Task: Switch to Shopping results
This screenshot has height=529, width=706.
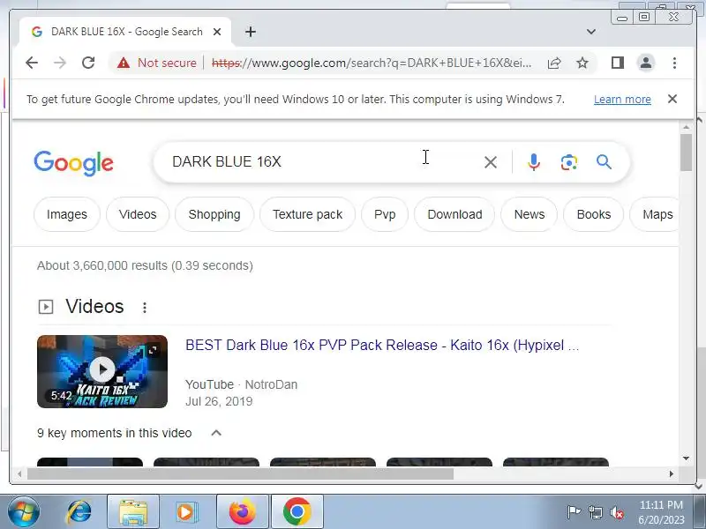Action: [214, 214]
